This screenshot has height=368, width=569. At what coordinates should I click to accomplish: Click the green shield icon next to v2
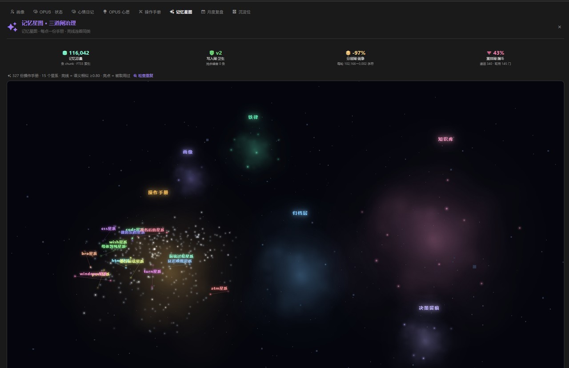coord(212,53)
